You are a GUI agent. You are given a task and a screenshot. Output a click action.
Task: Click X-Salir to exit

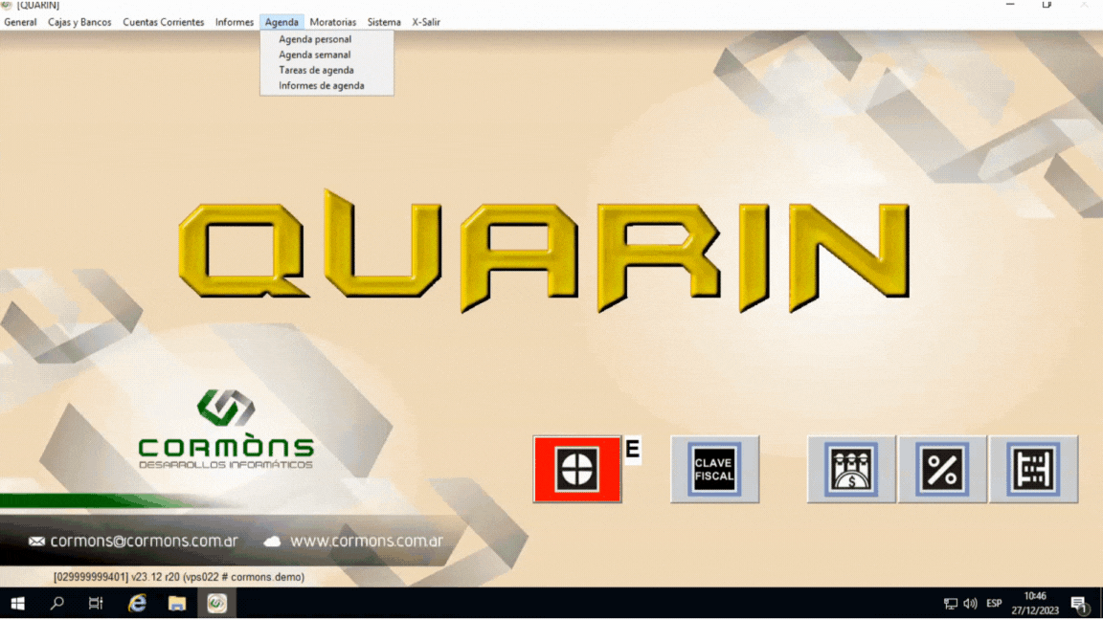coord(426,22)
